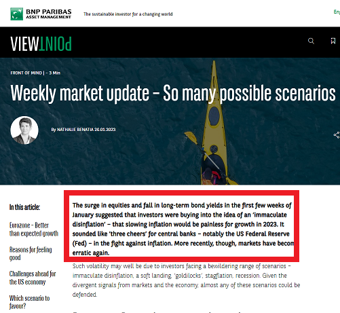
Task: Click the 'Such volatility' body paragraph
Action: [186, 280]
